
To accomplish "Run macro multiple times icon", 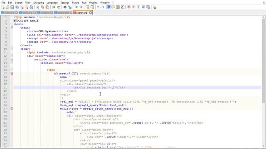I will coord(143,7).
